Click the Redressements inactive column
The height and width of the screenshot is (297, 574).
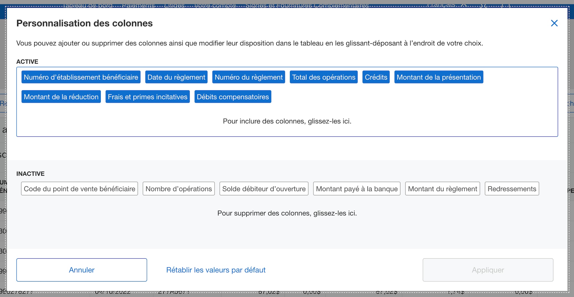click(x=512, y=189)
